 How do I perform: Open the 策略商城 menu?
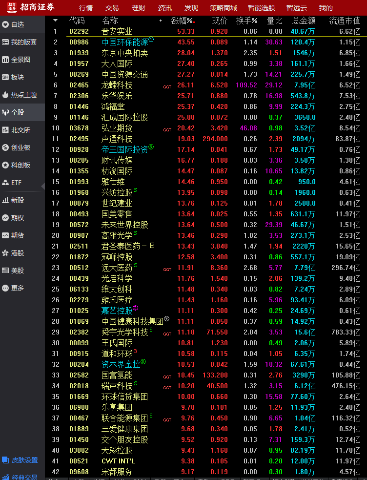coord(223,8)
